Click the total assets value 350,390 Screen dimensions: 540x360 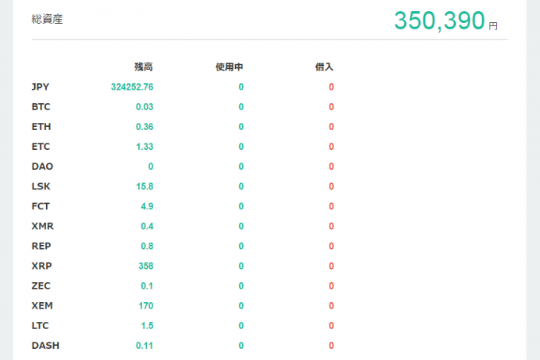439,21
